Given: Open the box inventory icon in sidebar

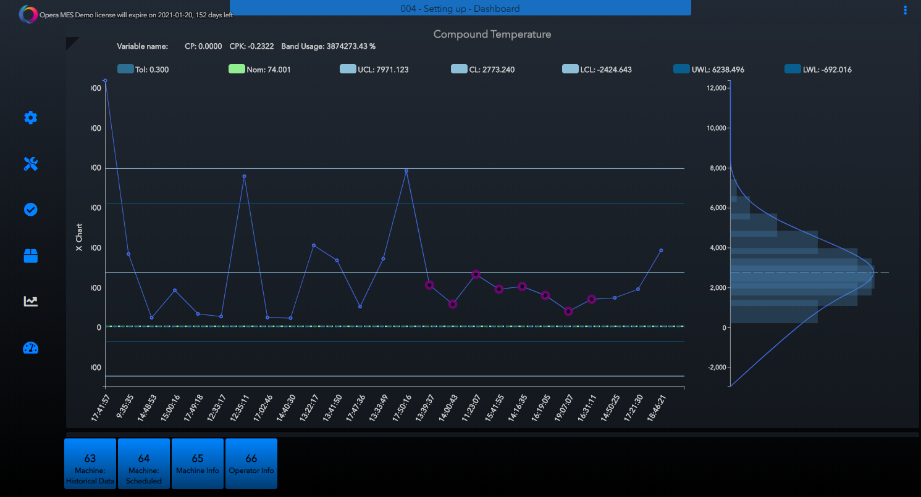Looking at the screenshot, I should point(30,256).
